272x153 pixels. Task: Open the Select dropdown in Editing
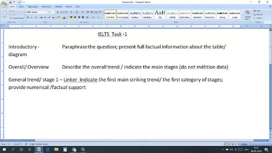[258, 18]
